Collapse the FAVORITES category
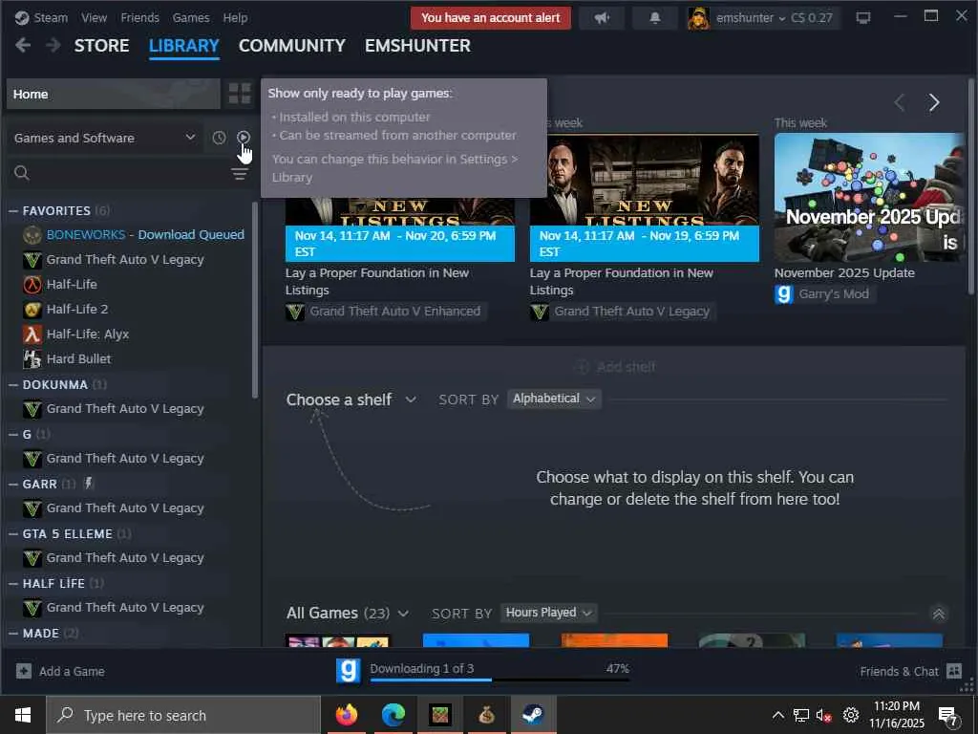This screenshot has height=734, width=978. (13, 211)
